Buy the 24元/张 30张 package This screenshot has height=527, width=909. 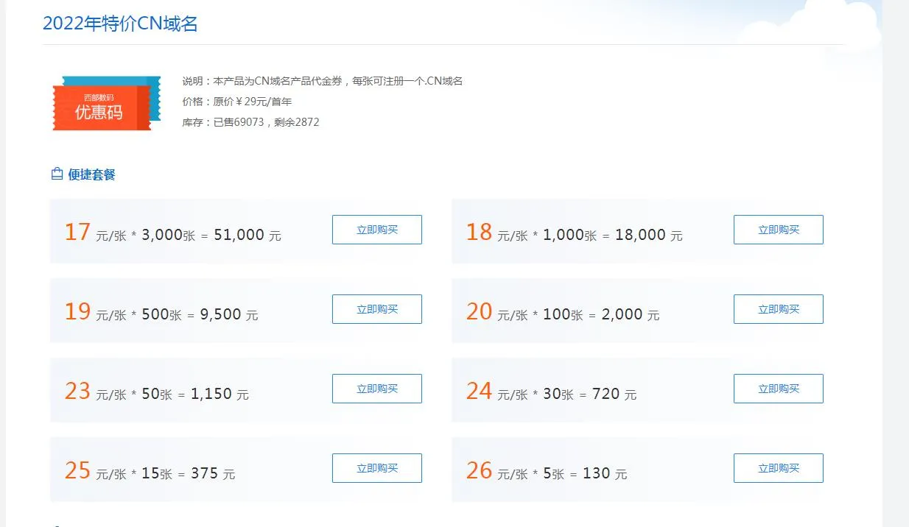[779, 389]
